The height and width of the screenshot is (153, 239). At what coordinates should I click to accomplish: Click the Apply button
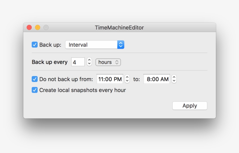coord(190,105)
